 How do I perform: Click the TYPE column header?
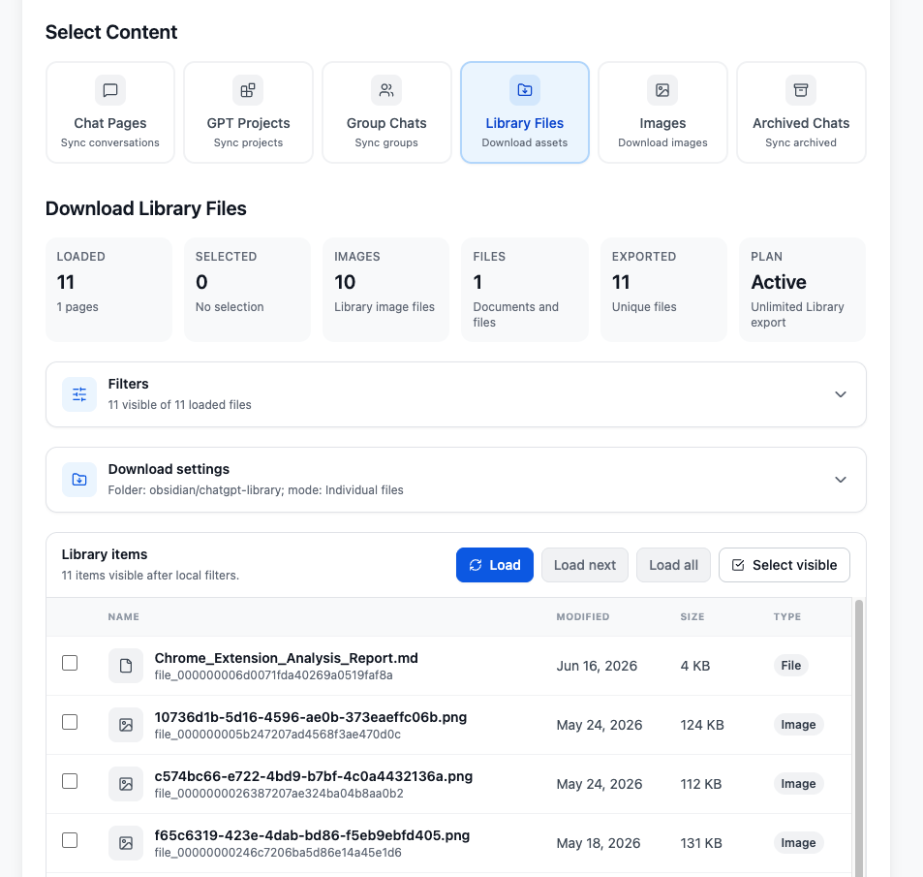point(787,616)
